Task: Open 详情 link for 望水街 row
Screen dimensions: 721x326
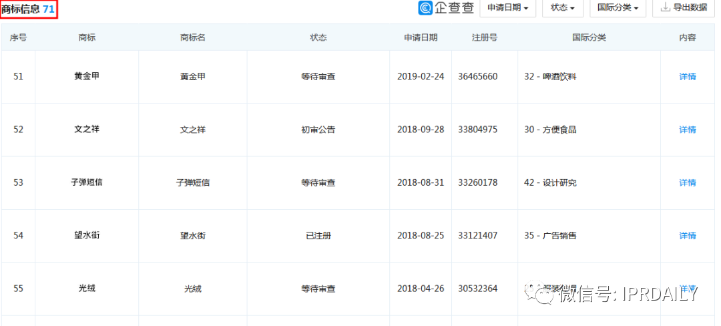Action: (x=688, y=235)
